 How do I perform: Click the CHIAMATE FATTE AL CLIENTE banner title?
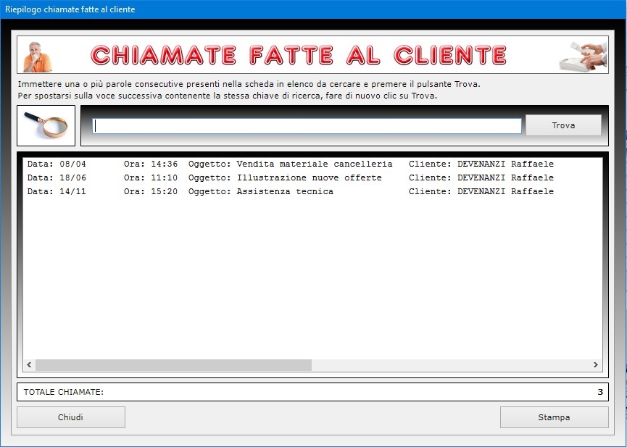tap(299, 55)
